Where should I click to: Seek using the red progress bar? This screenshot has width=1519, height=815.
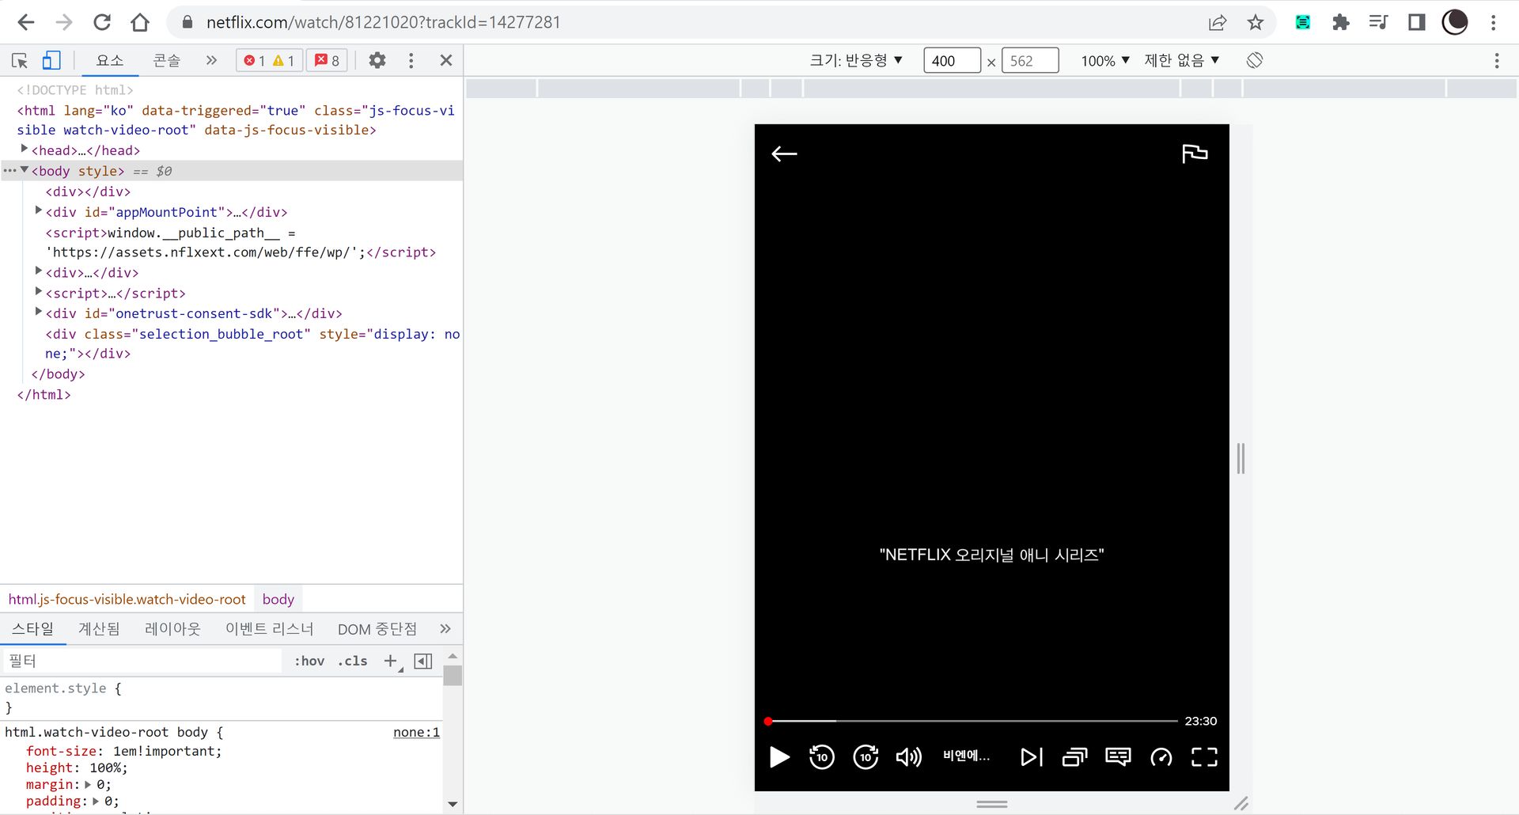pos(972,721)
